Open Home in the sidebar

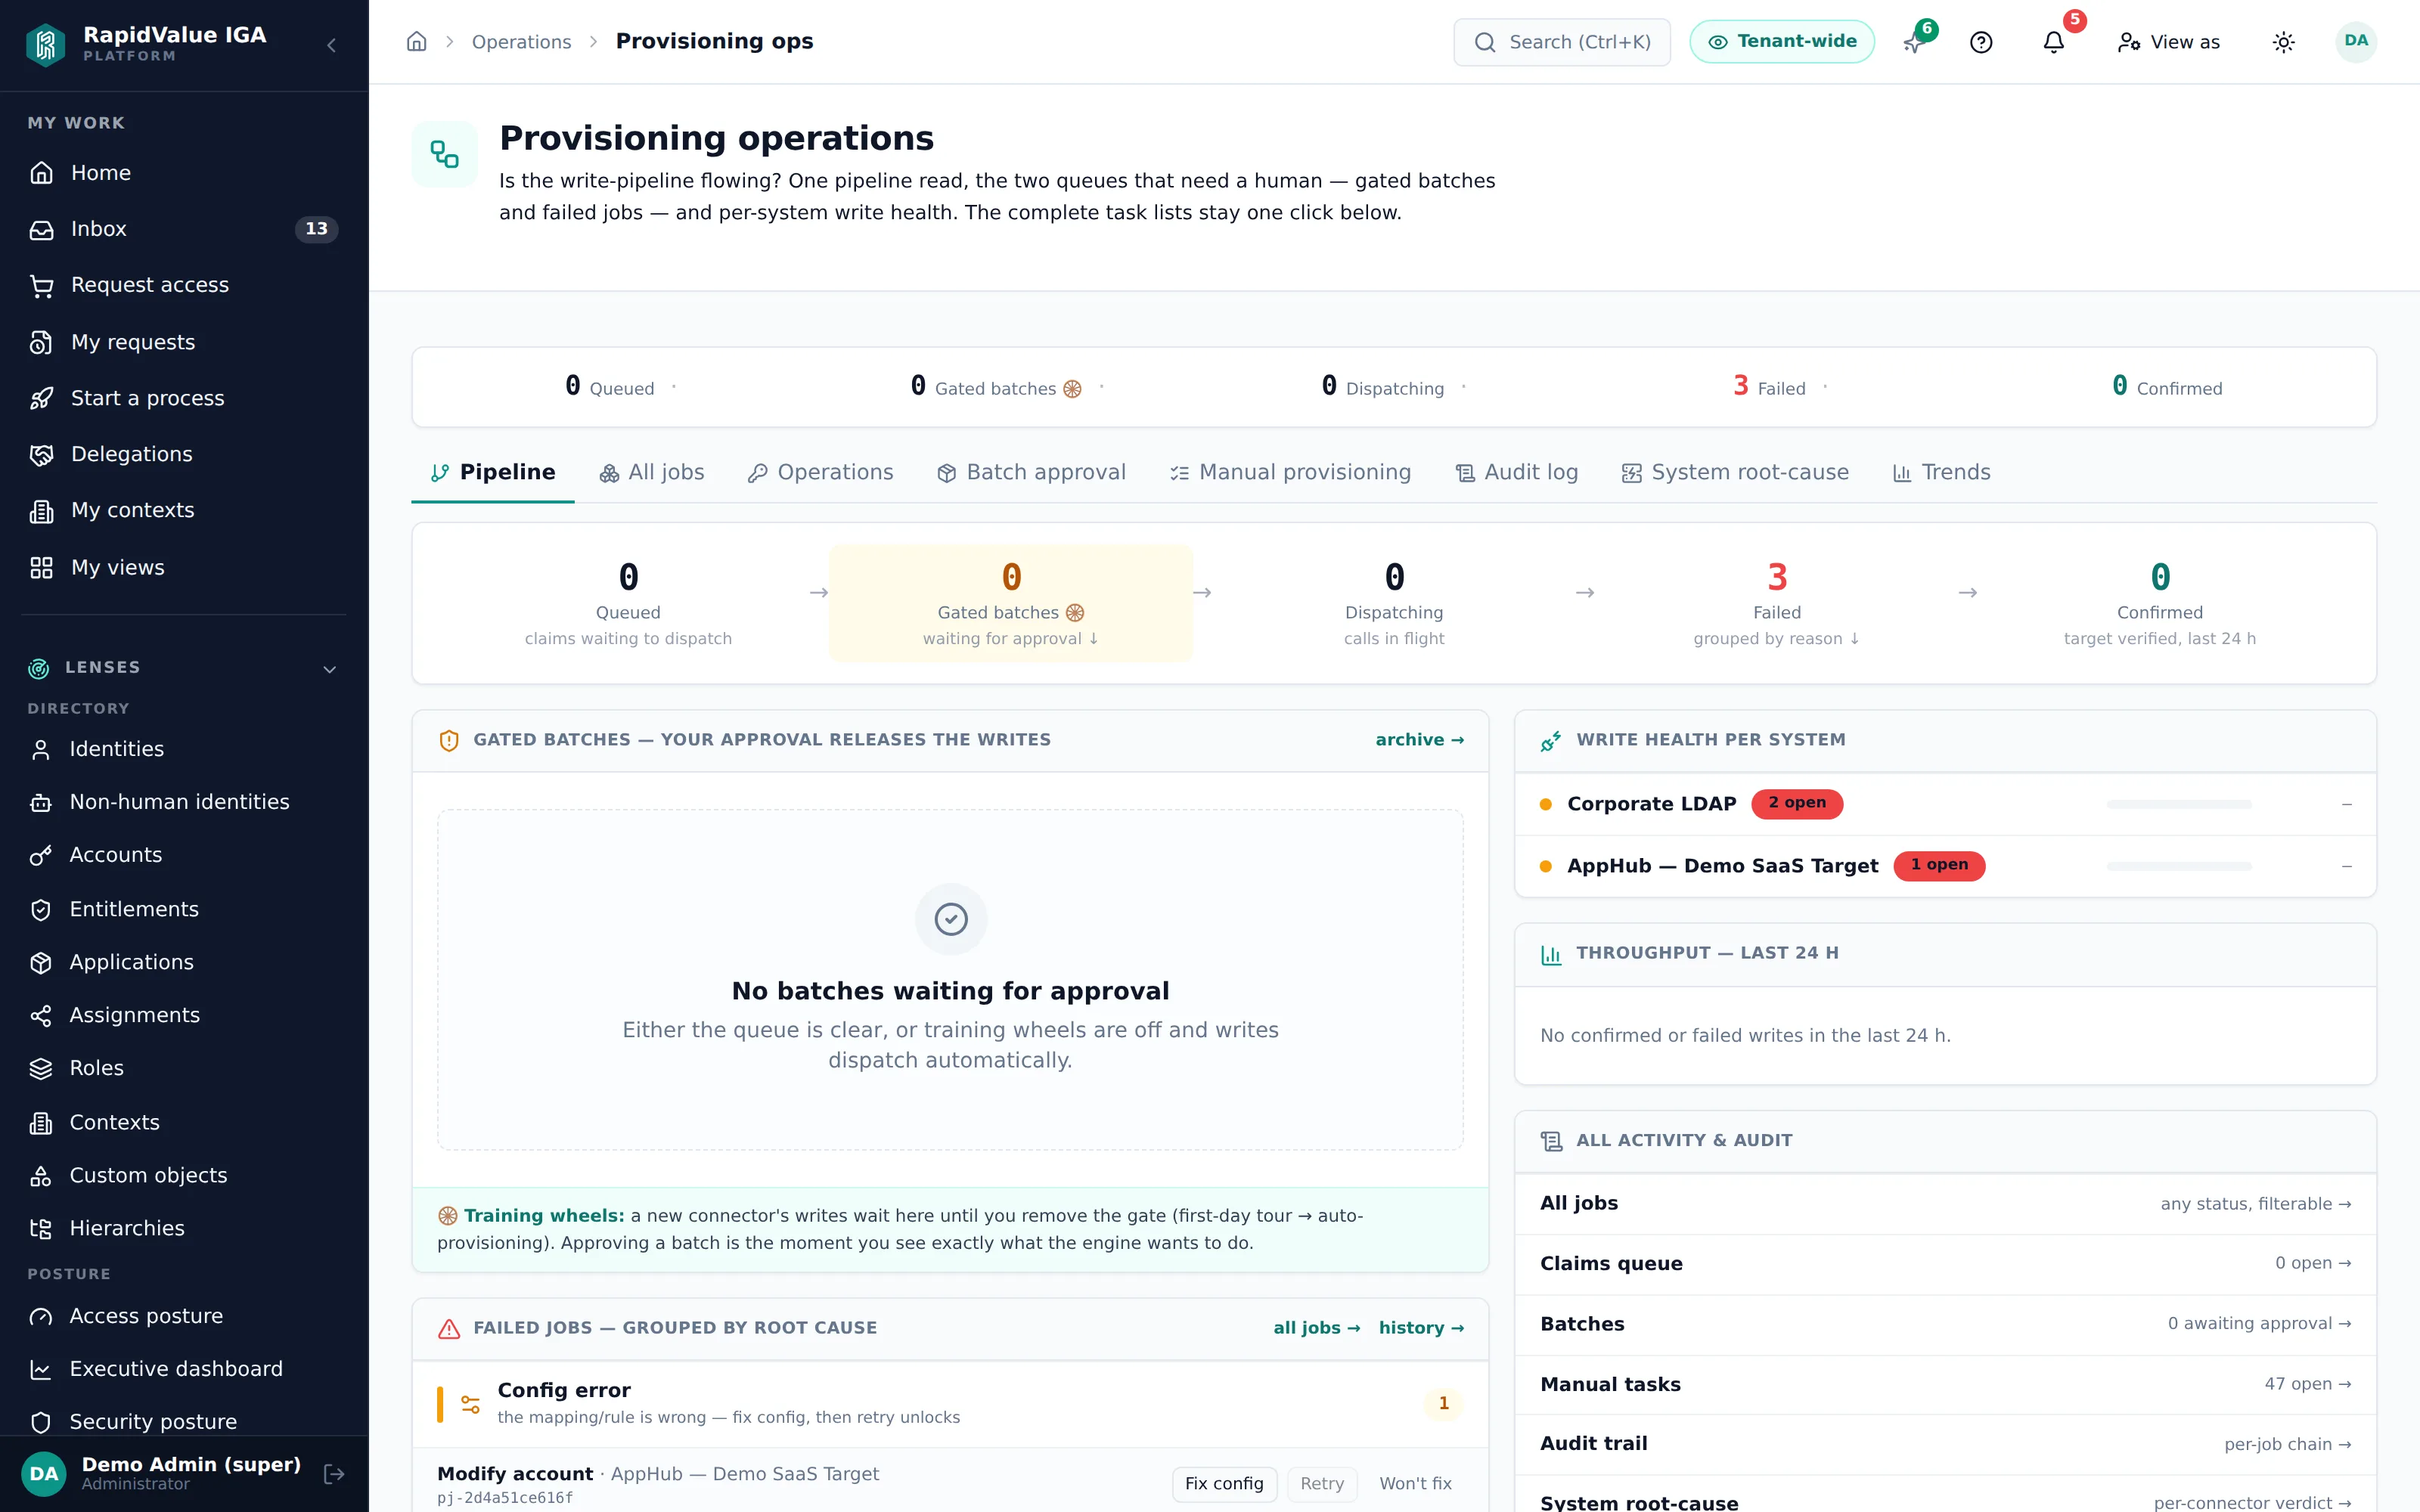point(184,173)
